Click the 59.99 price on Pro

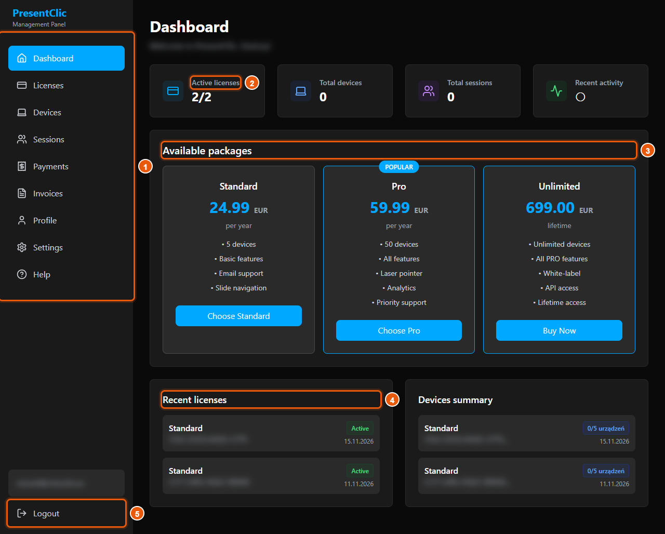(390, 207)
